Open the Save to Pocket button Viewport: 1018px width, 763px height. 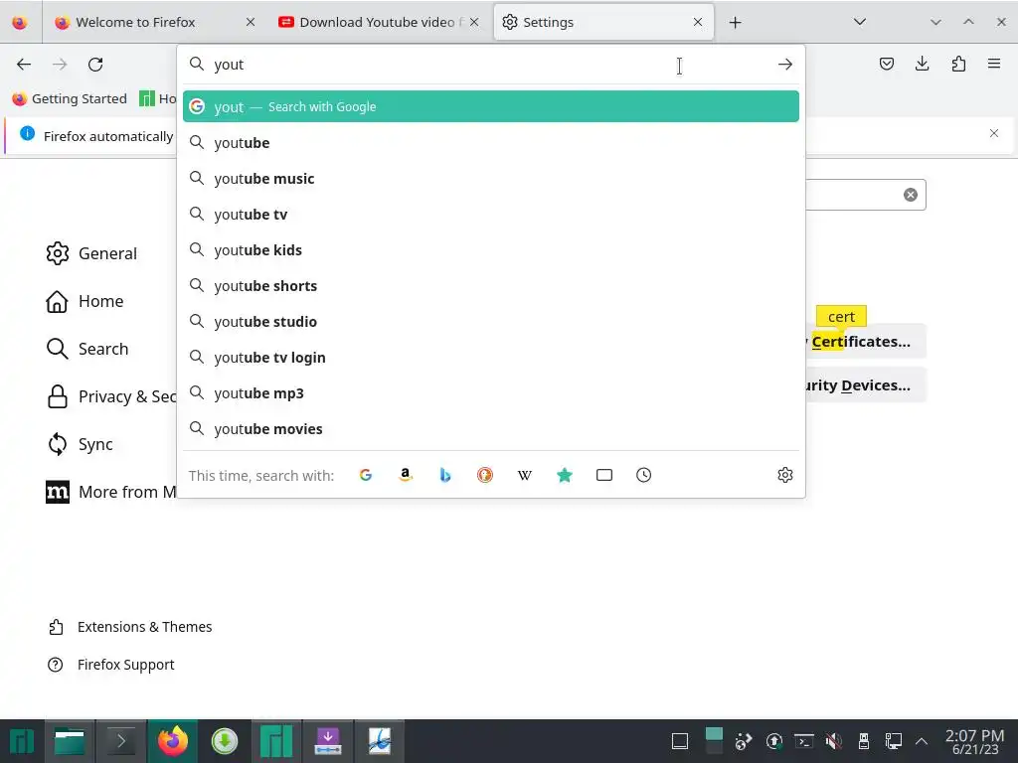click(x=886, y=64)
